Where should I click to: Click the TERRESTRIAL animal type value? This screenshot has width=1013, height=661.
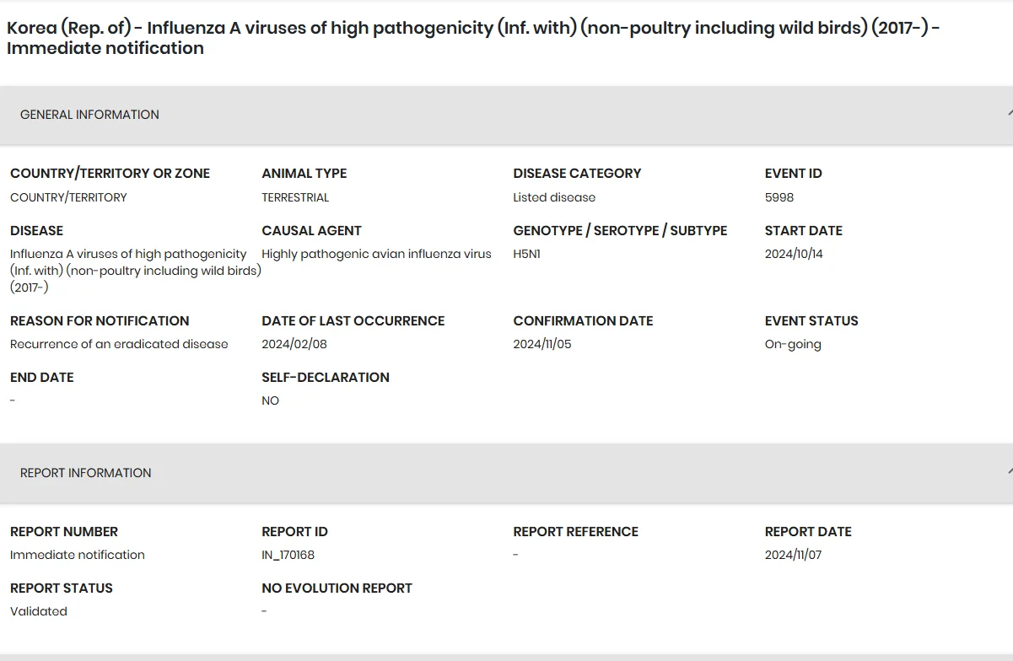295,197
